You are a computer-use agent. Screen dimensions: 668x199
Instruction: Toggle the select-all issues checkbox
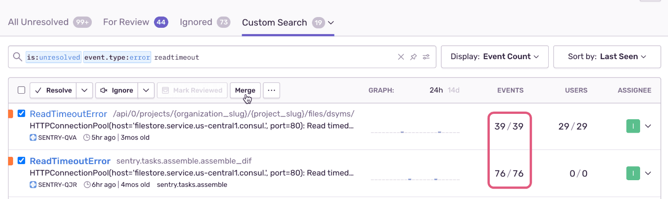coord(21,90)
